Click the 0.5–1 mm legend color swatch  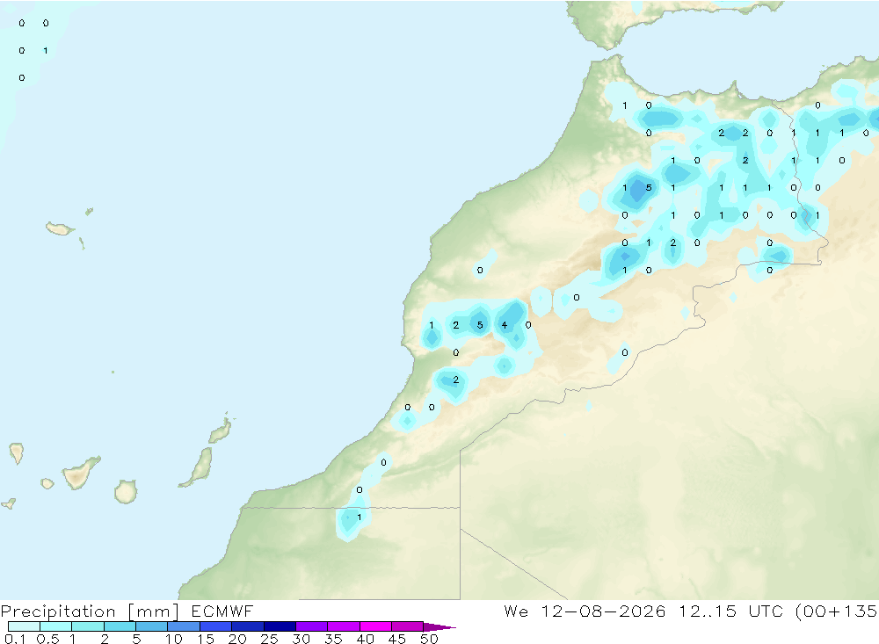(55, 626)
